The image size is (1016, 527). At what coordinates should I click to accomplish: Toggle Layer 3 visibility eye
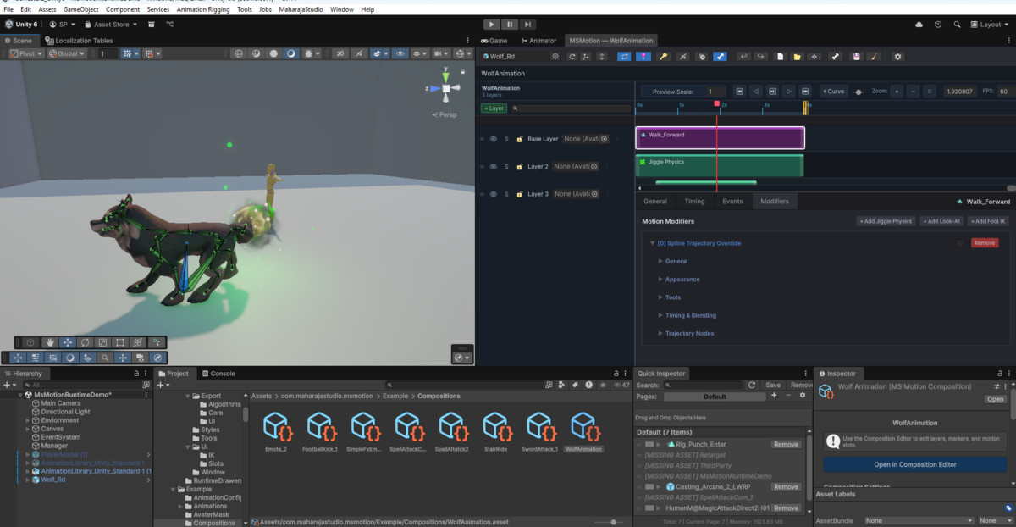[x=494, y=194]
